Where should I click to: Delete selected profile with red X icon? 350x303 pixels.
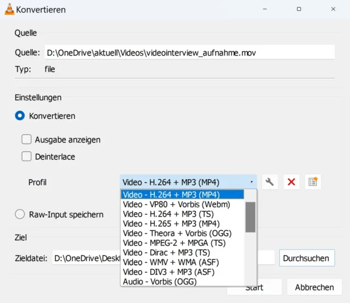click(291, 182)
